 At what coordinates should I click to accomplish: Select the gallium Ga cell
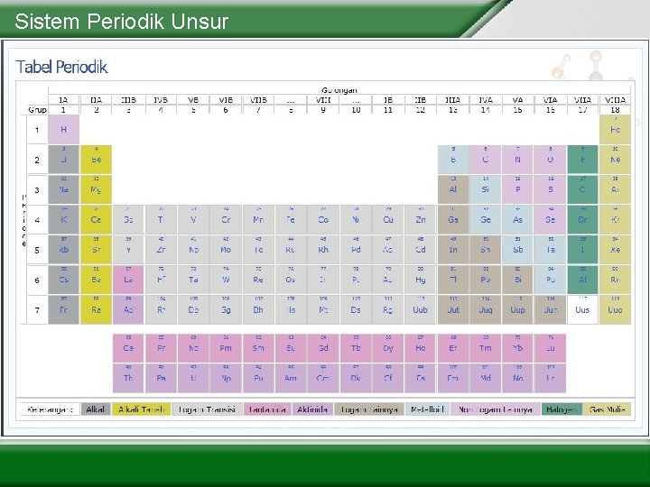point(453,219)
